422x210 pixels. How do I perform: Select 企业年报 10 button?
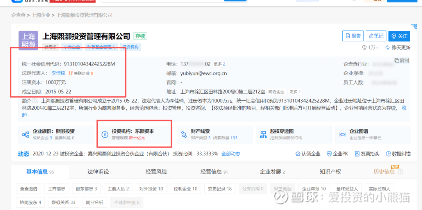coord(314,189)
